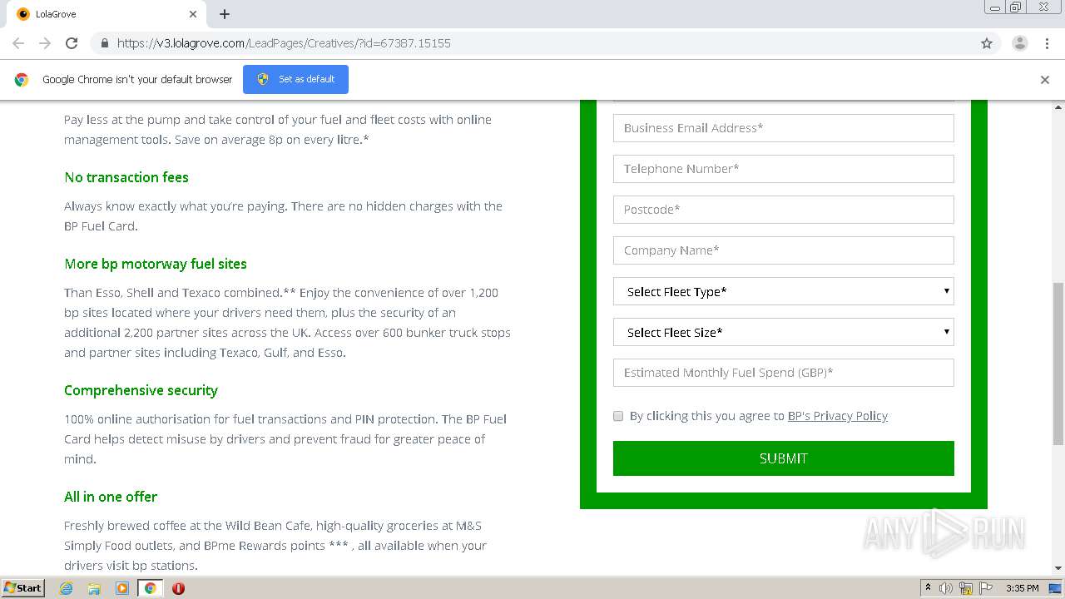
Task: Click the address bar URL
Action: coord(284,43)
